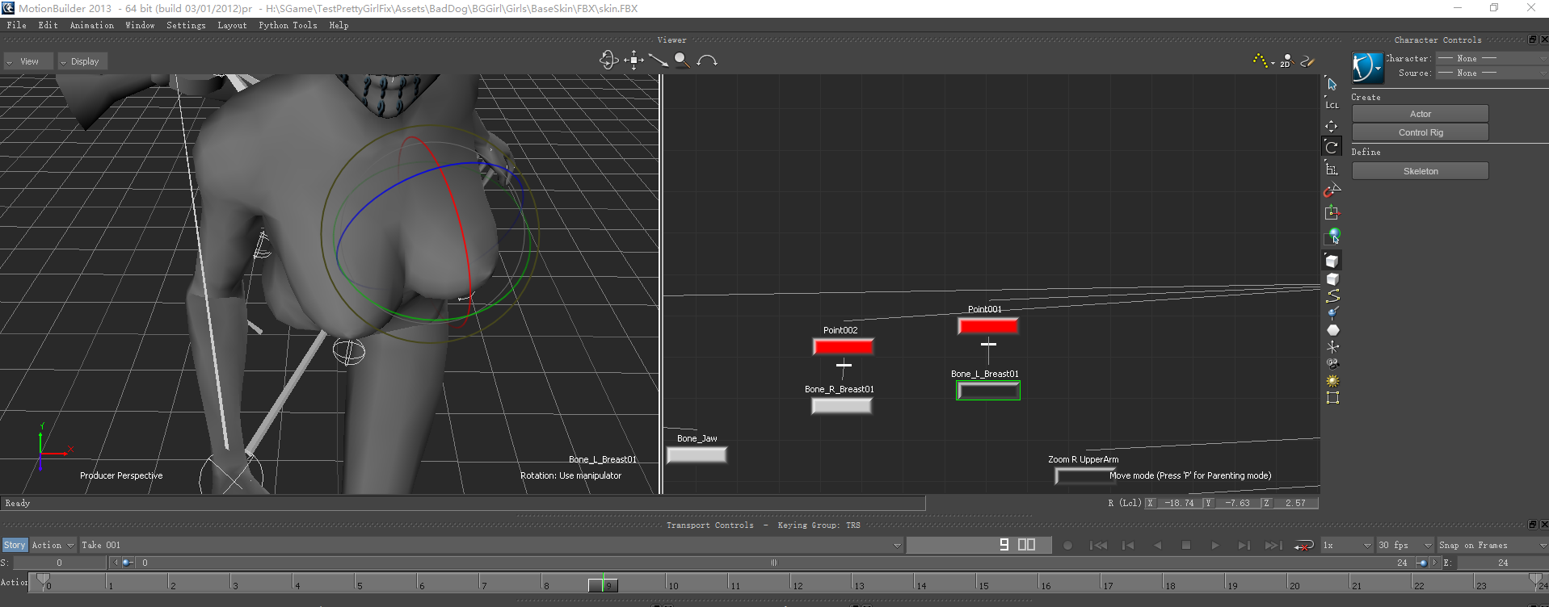Open the Window menu
Screen dimensions: 1549x607
tap(140, 25)
